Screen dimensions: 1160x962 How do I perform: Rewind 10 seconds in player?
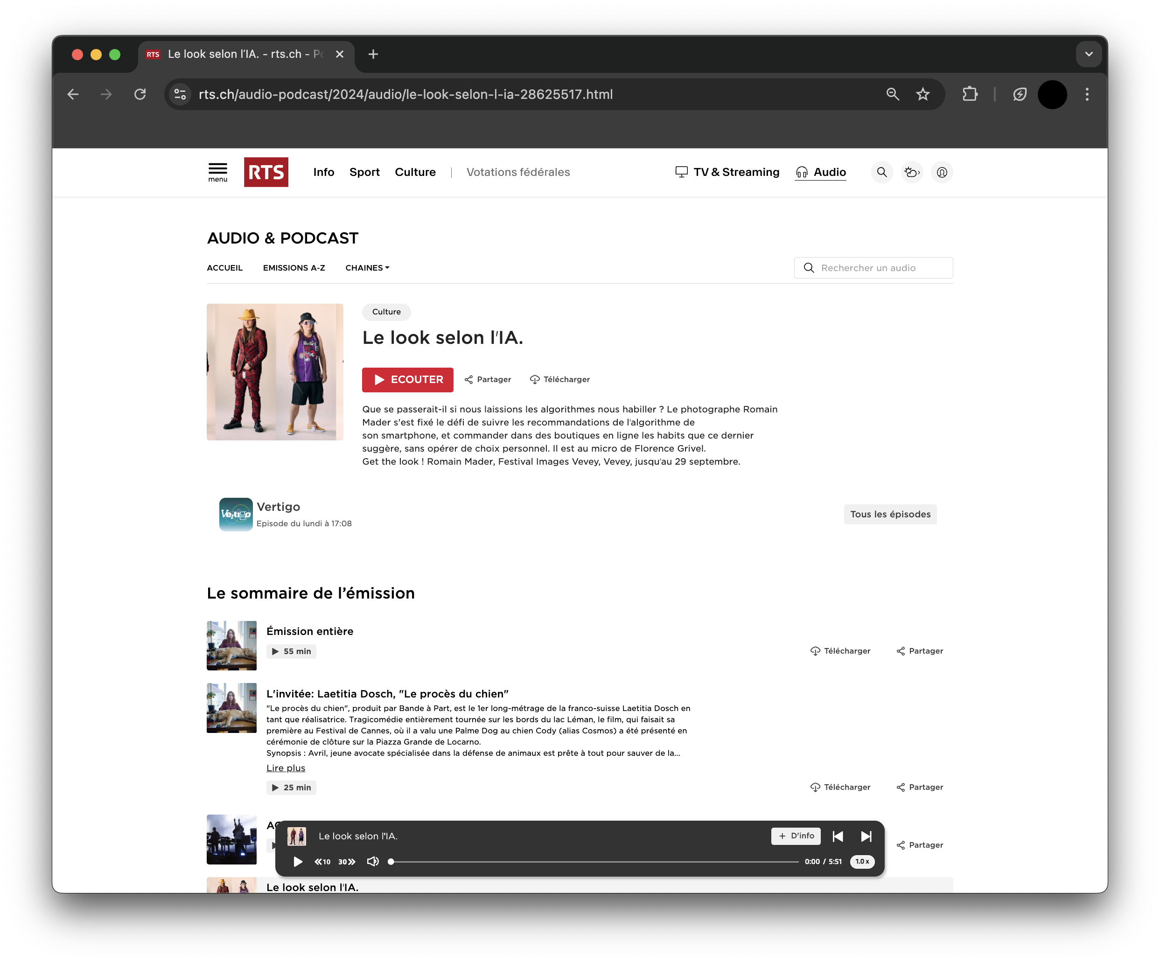[322, 862]
